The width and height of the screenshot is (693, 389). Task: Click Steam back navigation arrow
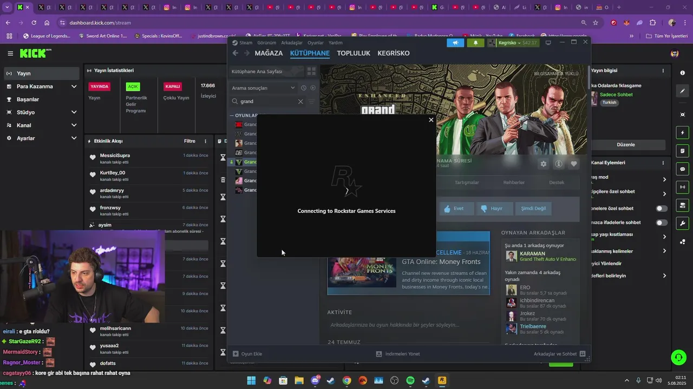(x=235, y=53)
